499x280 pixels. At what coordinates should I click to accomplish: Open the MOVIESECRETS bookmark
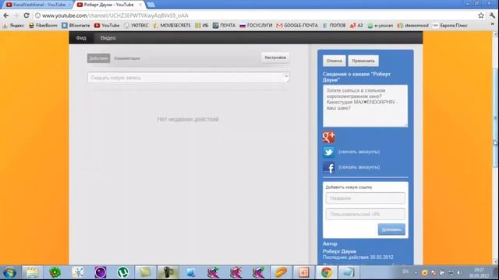tap(172, 26)
